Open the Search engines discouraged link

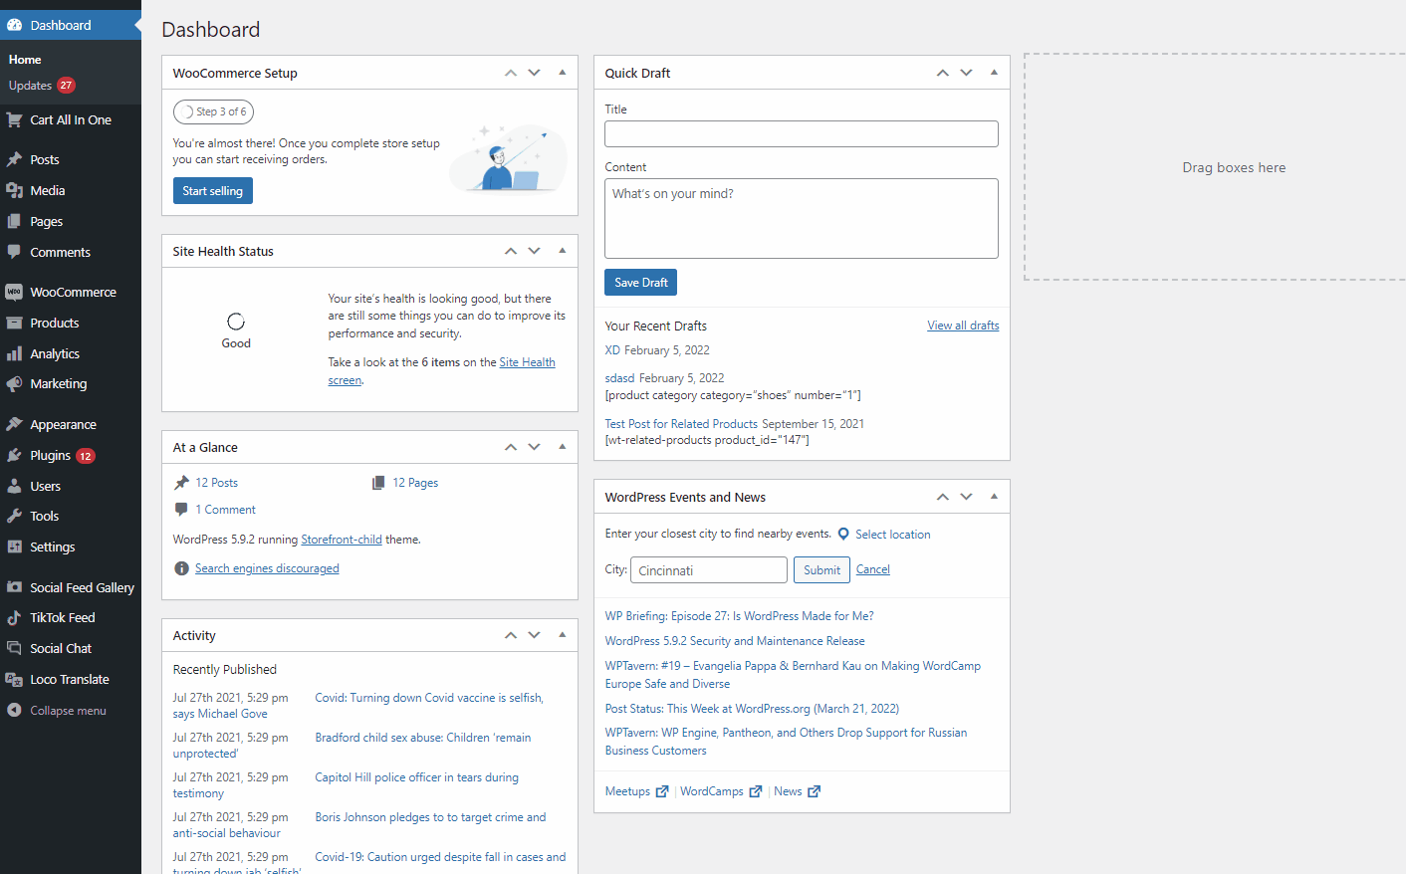(x=267, y=568)
